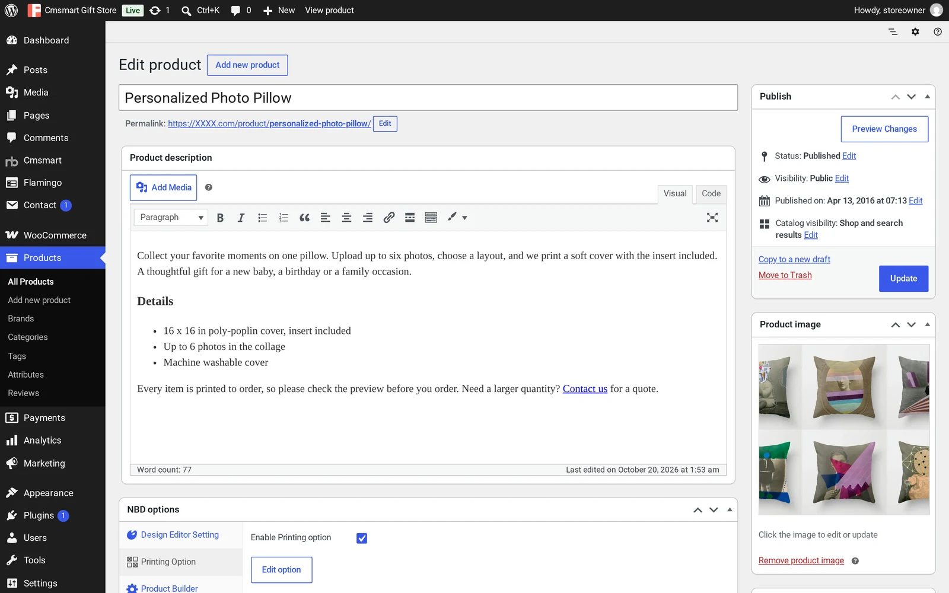Align text right in editor
This screenshot has height=593, width=949.
[x=368, y=218]
